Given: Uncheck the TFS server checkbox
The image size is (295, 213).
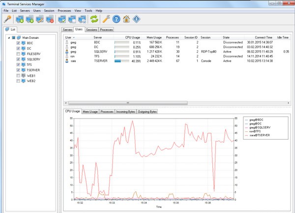Looking at the screenshot, I should pyautogui.click(x=18, y=64).
